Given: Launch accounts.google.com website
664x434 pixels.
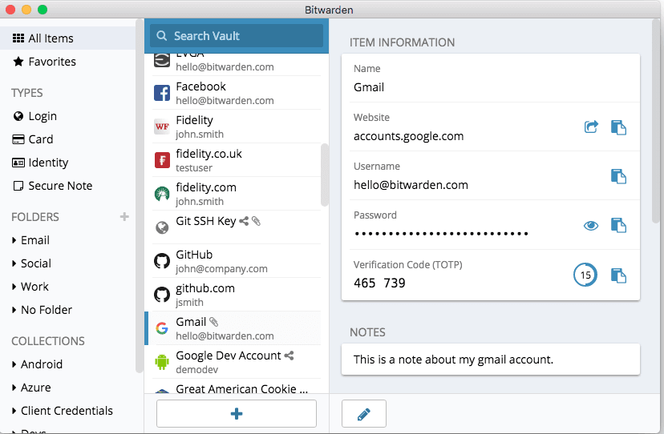Looking at the screenshot, I should point(591,127).
